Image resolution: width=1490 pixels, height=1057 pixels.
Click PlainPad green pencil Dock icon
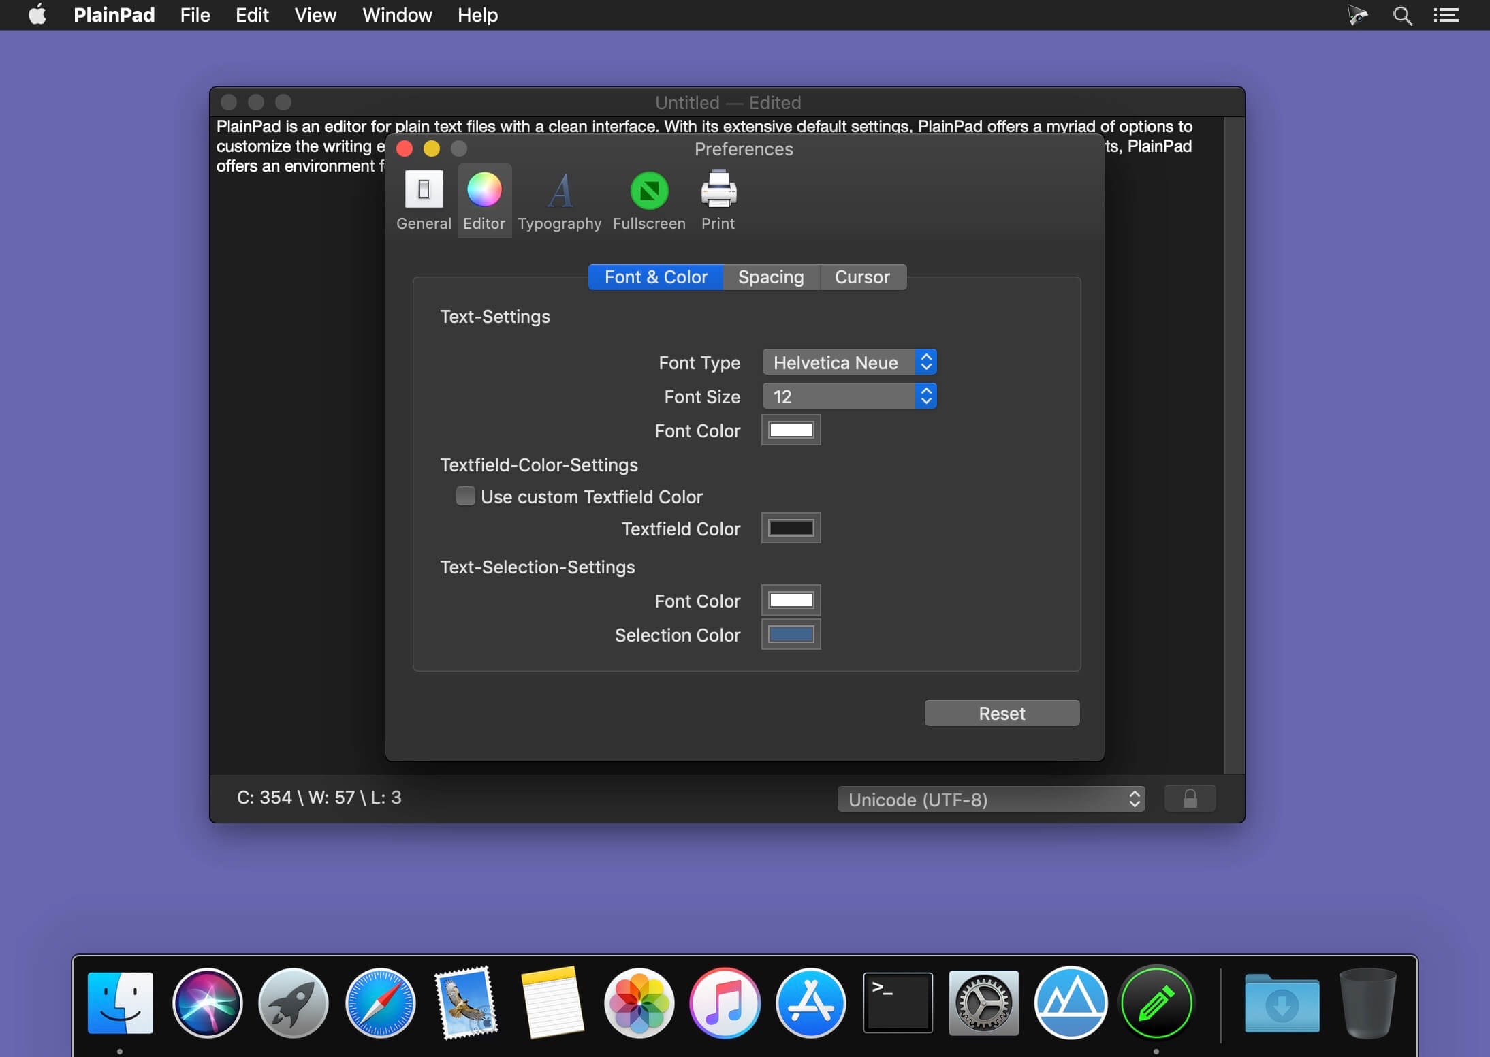[1156, 1003]
